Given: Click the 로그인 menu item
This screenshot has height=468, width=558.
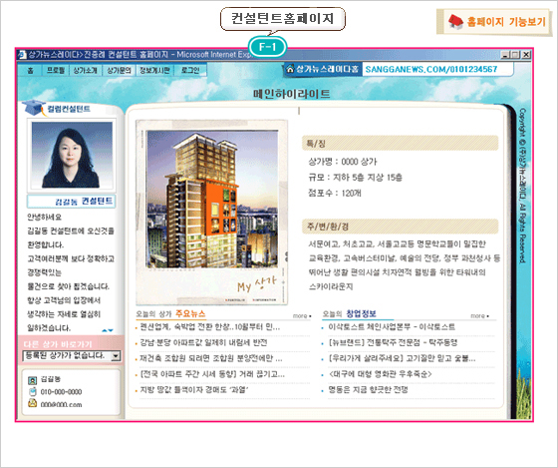Looking at the screenshot, I should 190,70.
